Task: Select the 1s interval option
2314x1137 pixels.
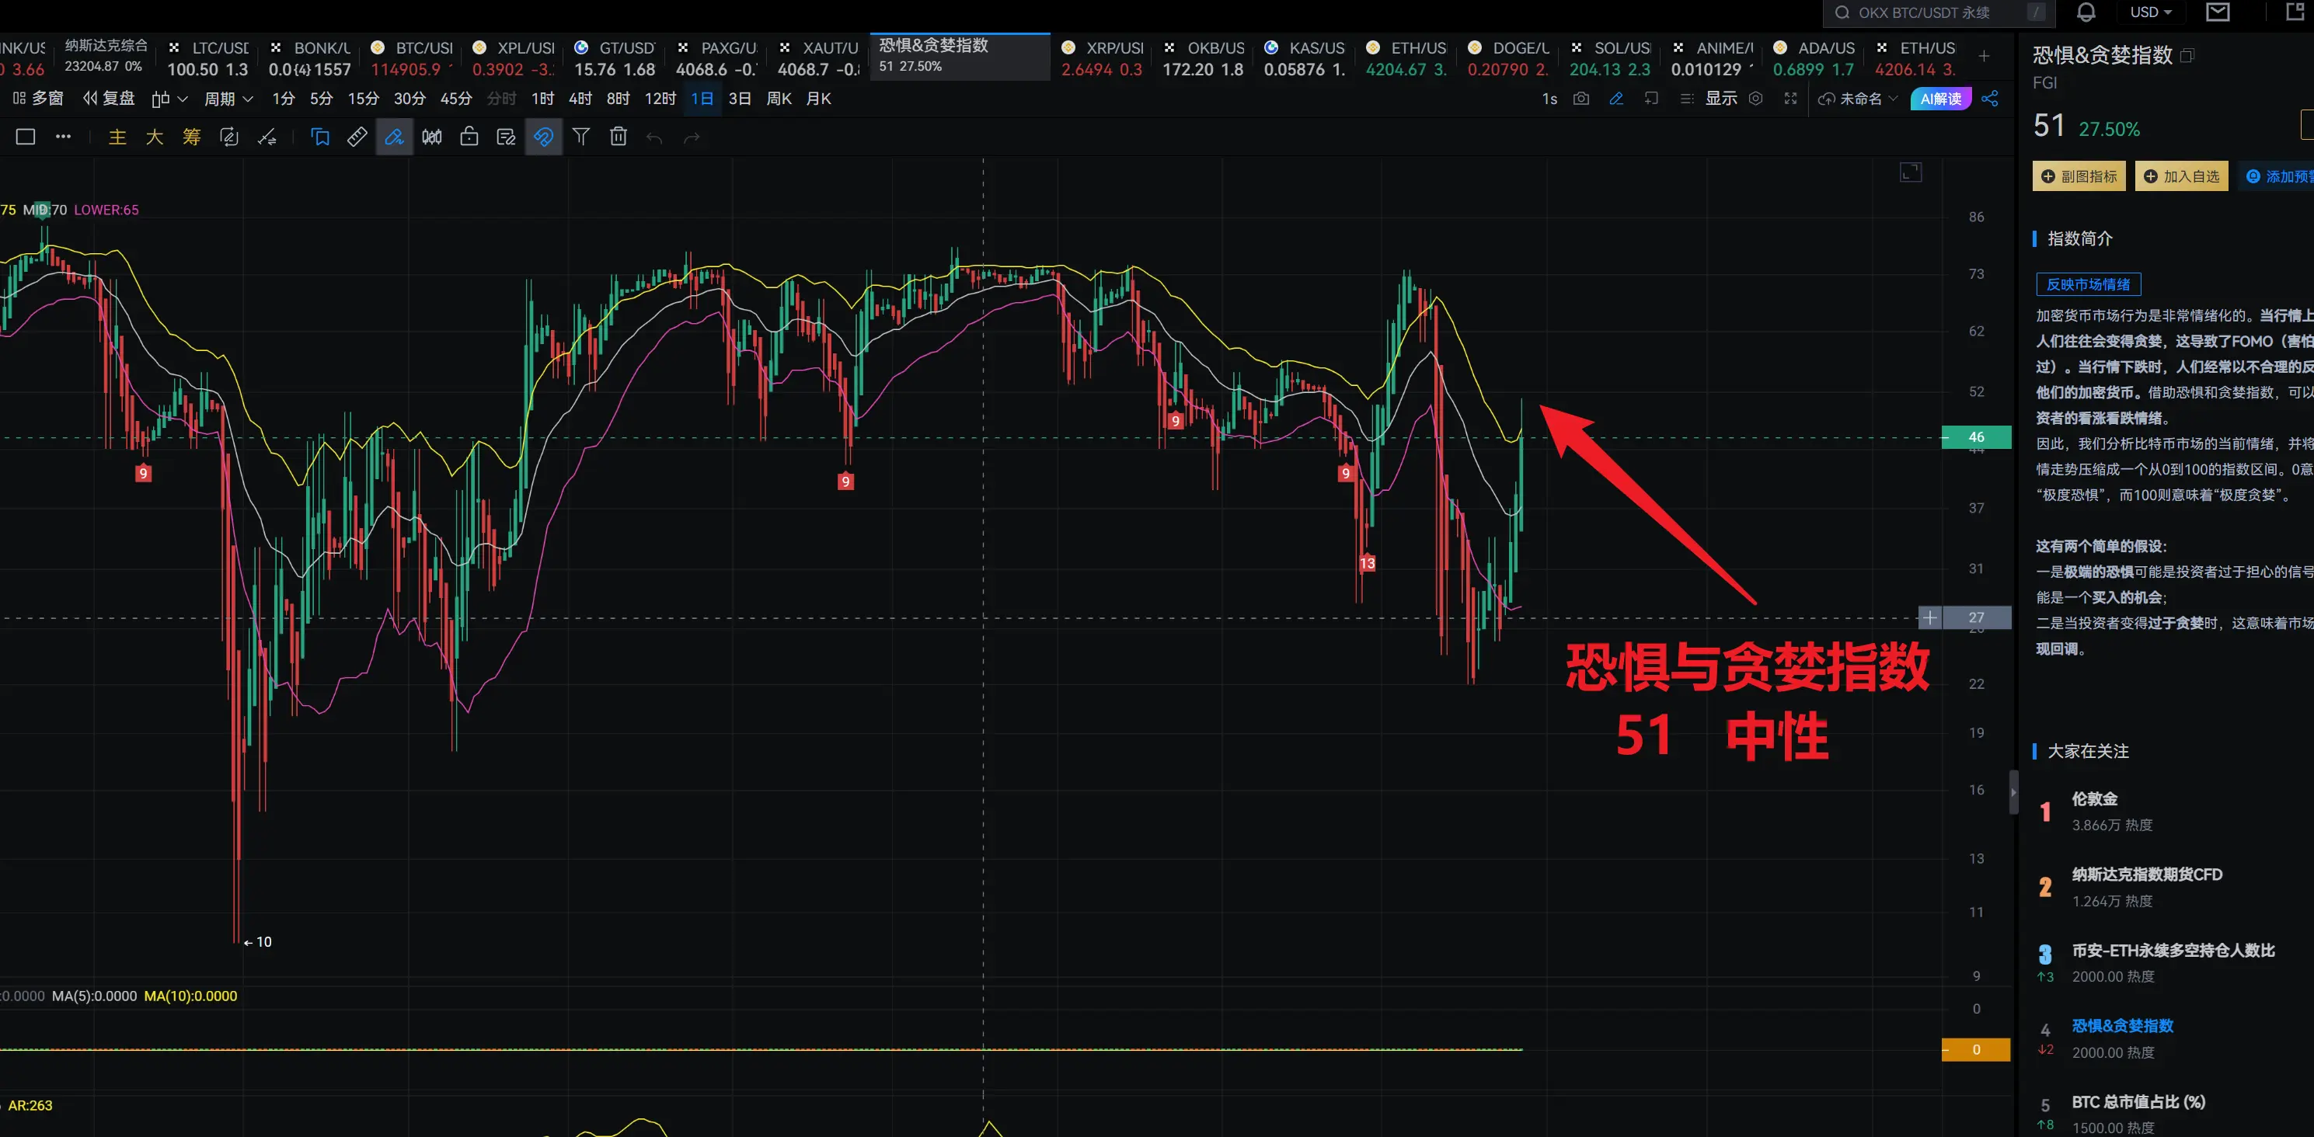Action: tap(1549, 99)
